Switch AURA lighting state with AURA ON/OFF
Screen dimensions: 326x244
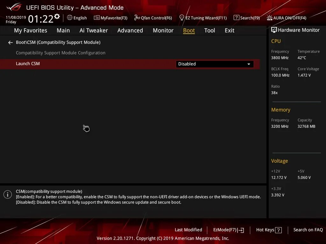(x=286, y=18)
